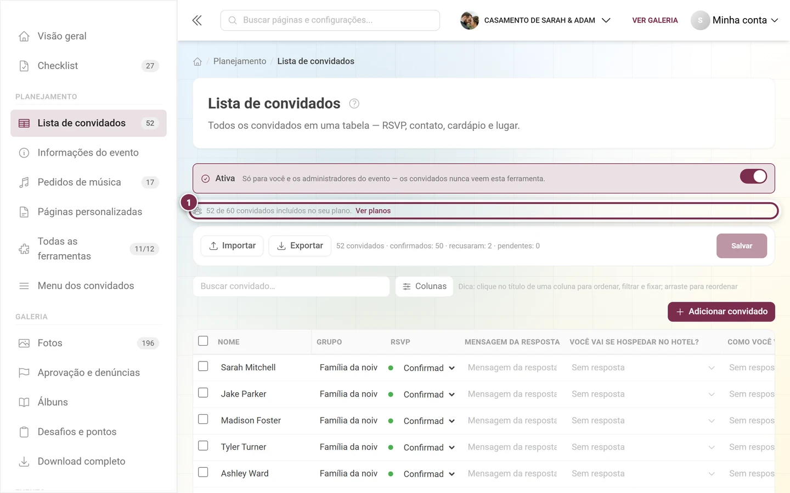Focus the Buscar páginas e configurações search field

330,20
